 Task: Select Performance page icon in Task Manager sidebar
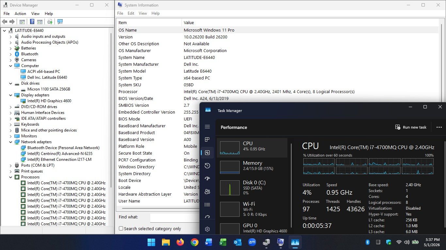[207, 153]
